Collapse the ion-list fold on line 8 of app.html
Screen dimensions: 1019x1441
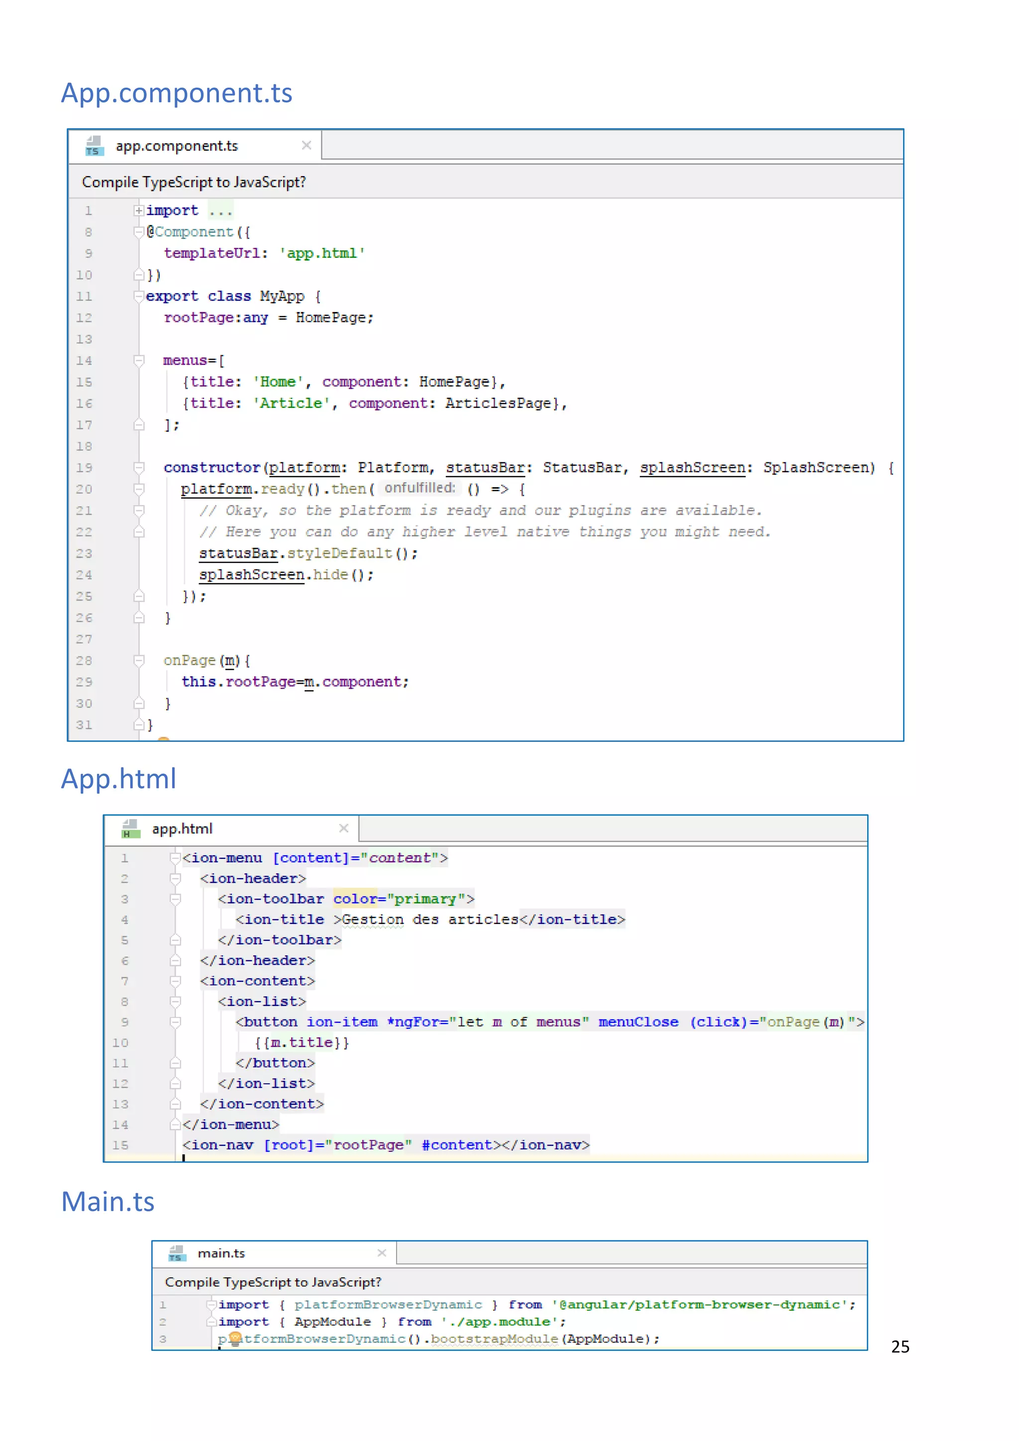point(175,1002)
